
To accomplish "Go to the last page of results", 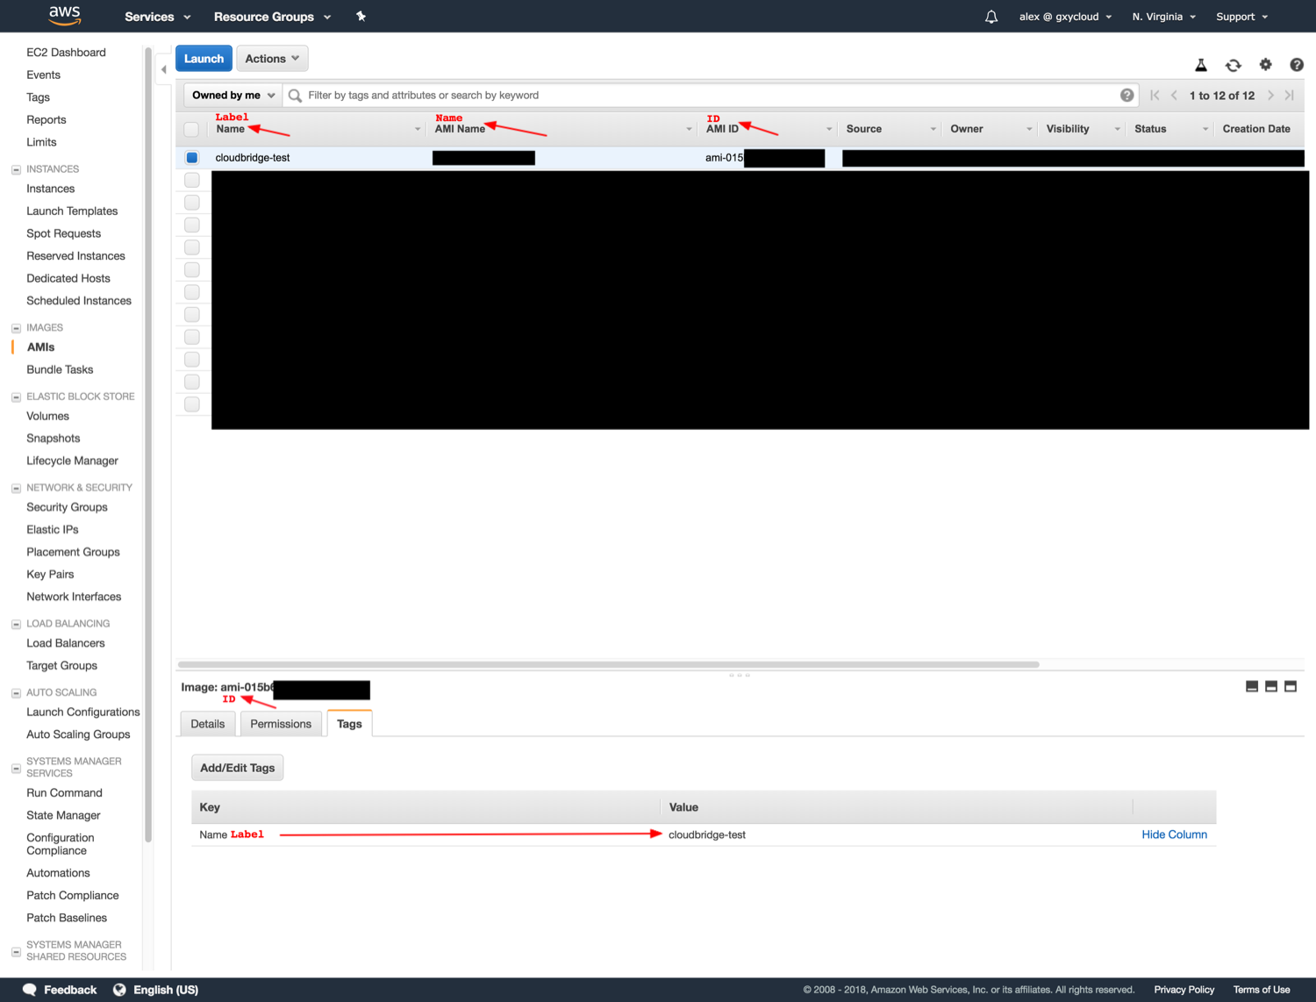I will point(1289,95).
